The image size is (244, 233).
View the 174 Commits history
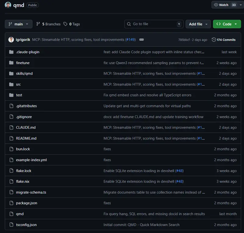pyautogui.click(x=226, y=40)
